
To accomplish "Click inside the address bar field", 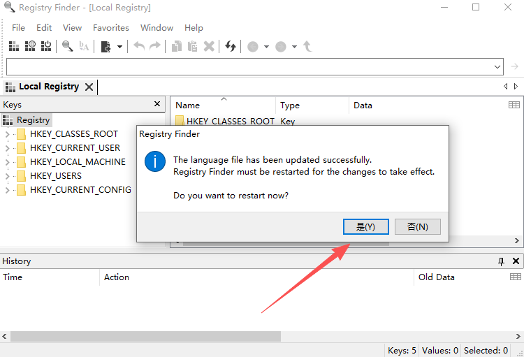I will [249, 67].
